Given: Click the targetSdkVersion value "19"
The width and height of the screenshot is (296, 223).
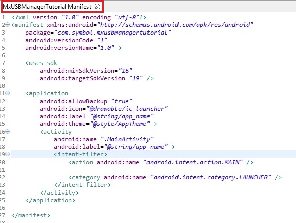Looking at the screenshot, I should [x=136, y=78].
